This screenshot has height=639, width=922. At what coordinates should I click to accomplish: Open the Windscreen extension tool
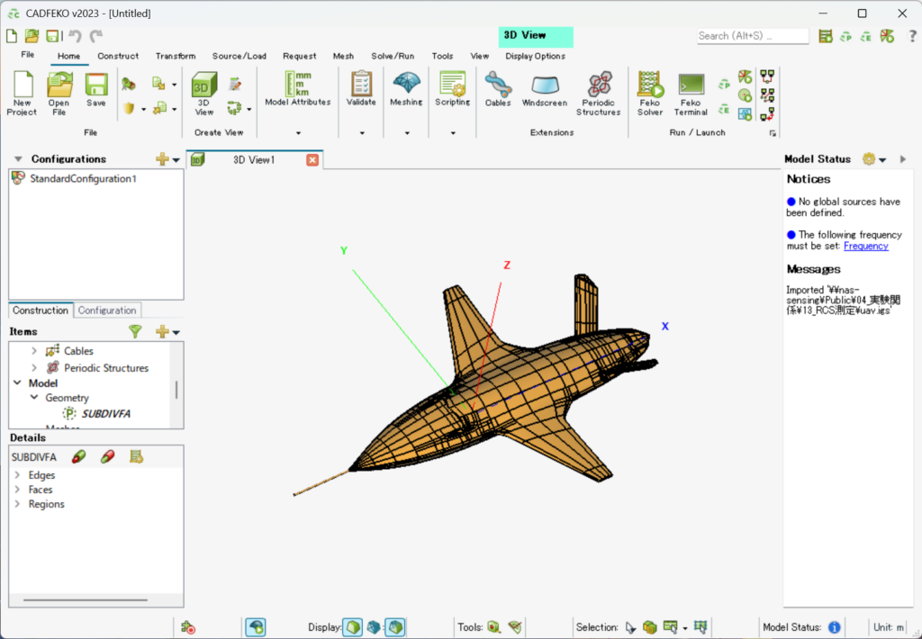[x=544, y=89]
